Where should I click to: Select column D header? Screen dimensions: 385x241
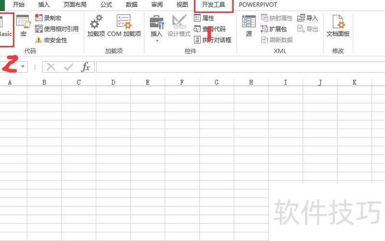point(113,82)
